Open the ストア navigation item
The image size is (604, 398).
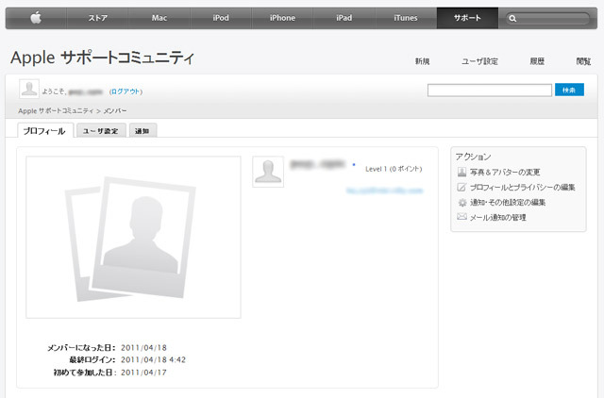[x=98, y=18]
